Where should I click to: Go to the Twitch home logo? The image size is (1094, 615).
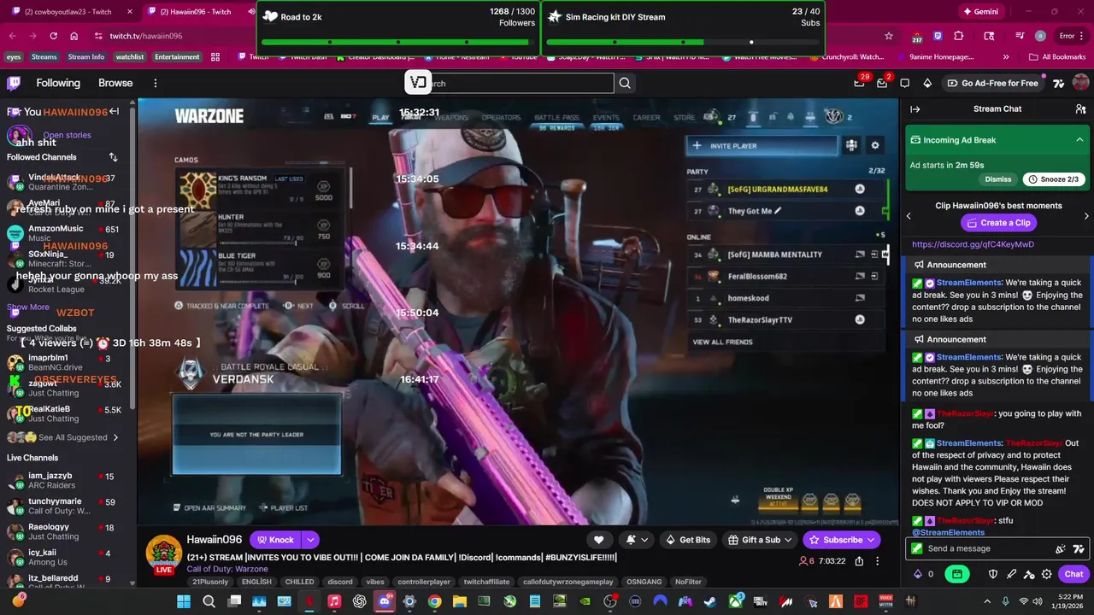[x=14, y=83]
